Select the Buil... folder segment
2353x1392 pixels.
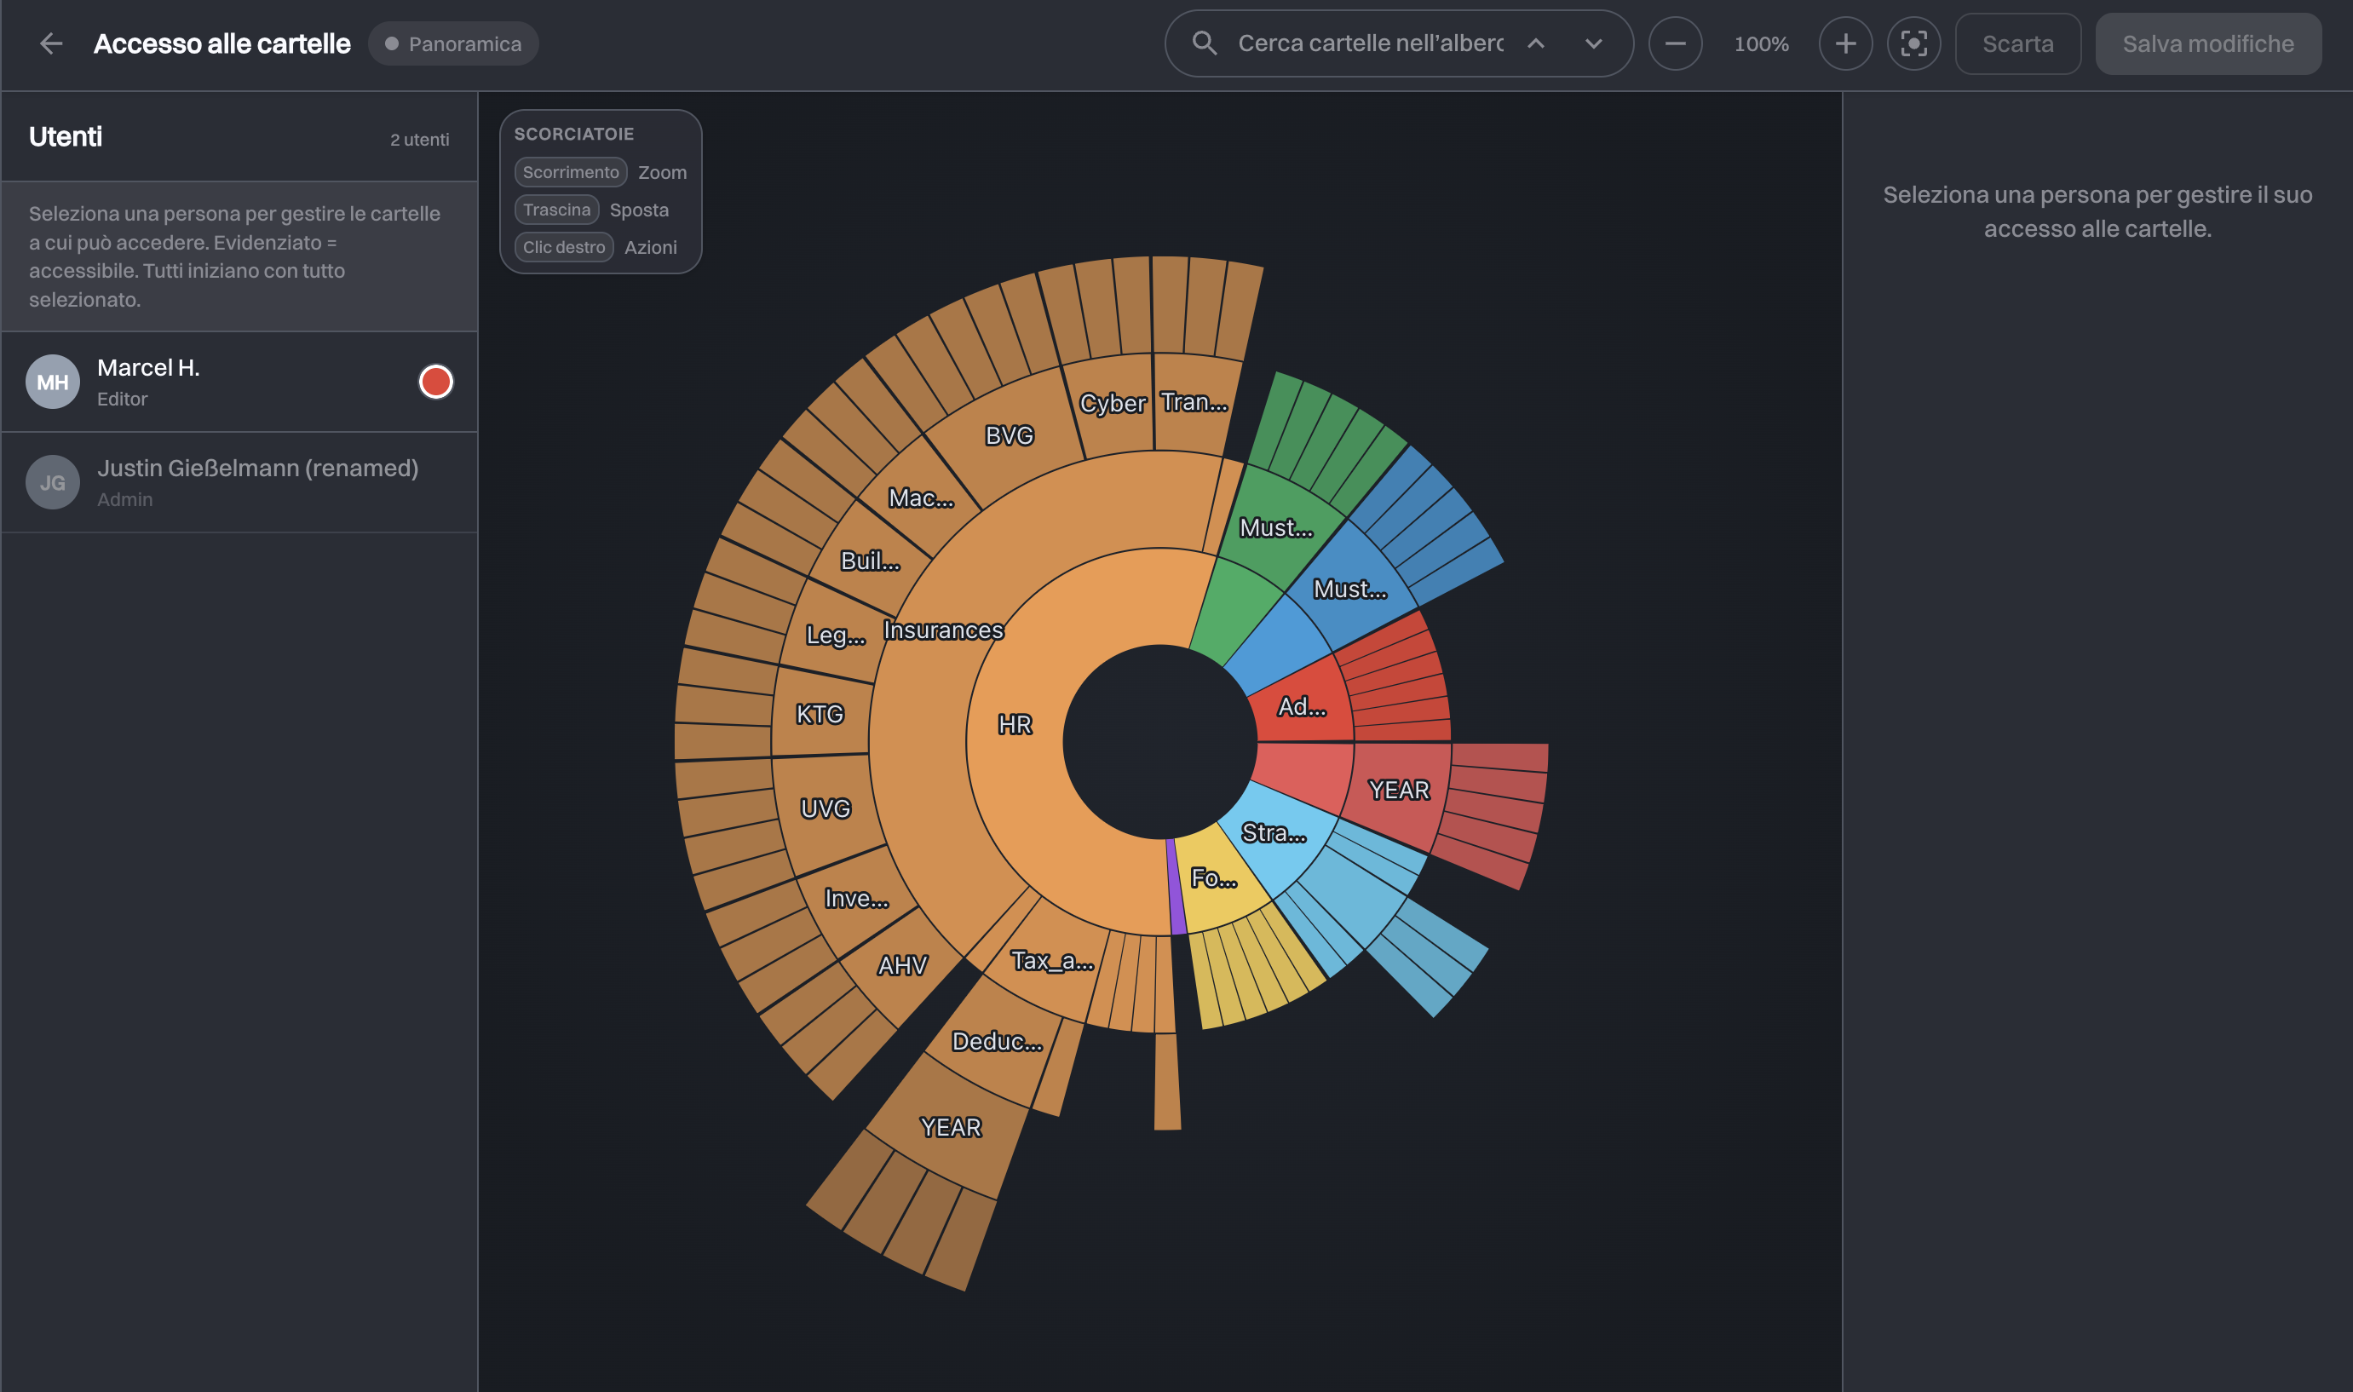coord(869,561)
